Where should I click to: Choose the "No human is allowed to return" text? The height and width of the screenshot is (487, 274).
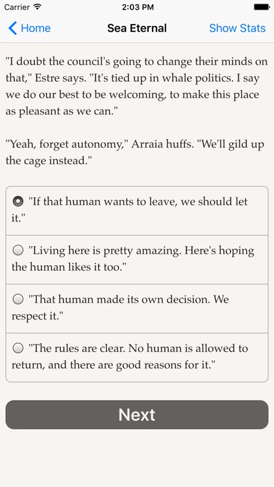(x=137, y=358)
